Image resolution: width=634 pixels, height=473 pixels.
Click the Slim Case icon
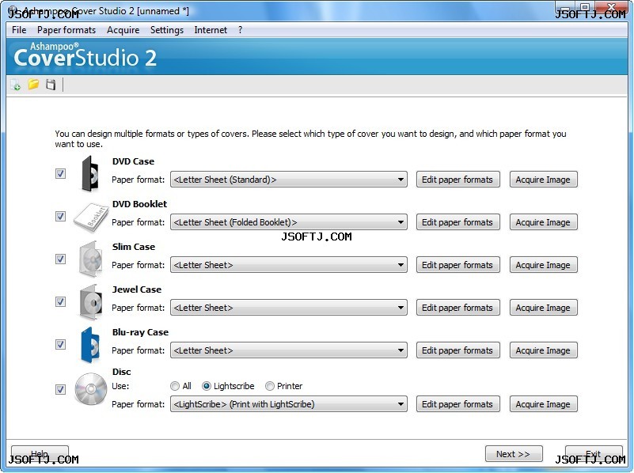click(x=91, y=259)
